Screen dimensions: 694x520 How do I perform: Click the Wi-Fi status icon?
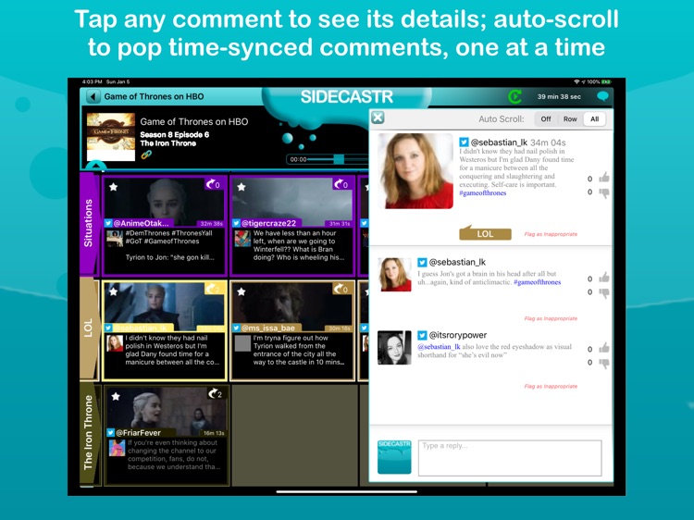(x=576, y=81)
